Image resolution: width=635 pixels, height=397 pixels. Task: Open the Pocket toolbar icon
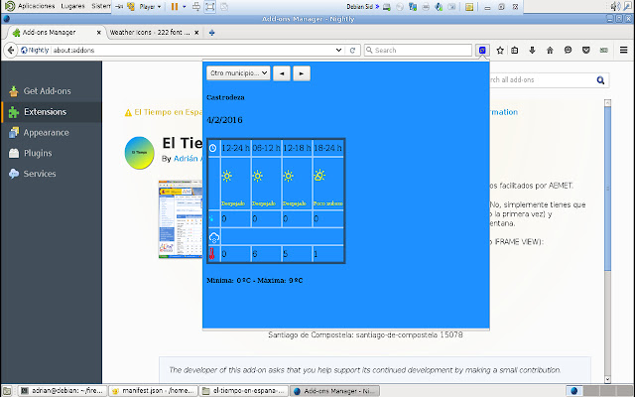pos(586,51)
